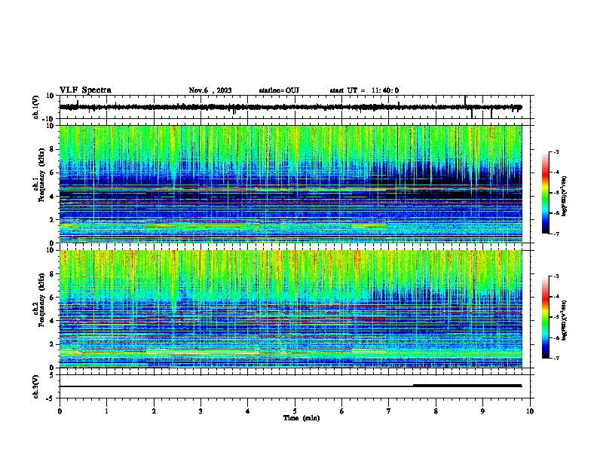Click the "start UT = 11:40:0" header text
Viewport: 597px width, 461px height.
click(364, 90)
